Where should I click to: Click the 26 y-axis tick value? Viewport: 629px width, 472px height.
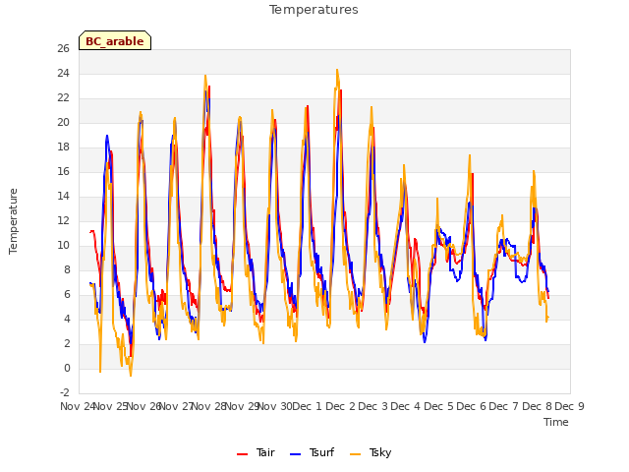coord(63,49)
